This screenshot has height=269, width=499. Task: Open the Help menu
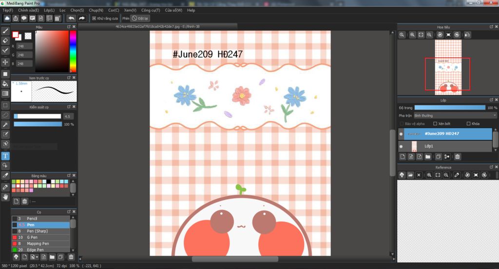coord(191,10)
